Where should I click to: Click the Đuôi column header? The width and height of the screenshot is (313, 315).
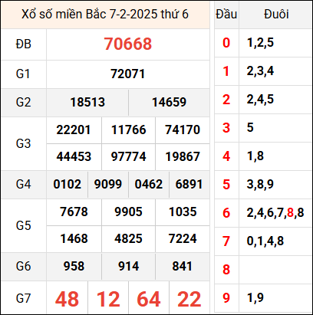276,15
